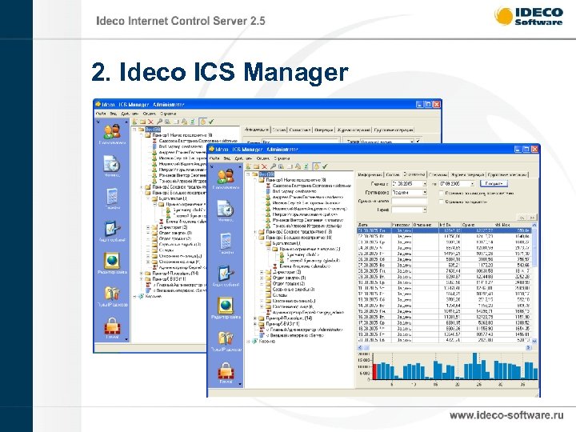Image resolution: width=576 pixels, height=432 pixels.
Task: Click table horizontal scrollbar left arrow
Action: 360,347
